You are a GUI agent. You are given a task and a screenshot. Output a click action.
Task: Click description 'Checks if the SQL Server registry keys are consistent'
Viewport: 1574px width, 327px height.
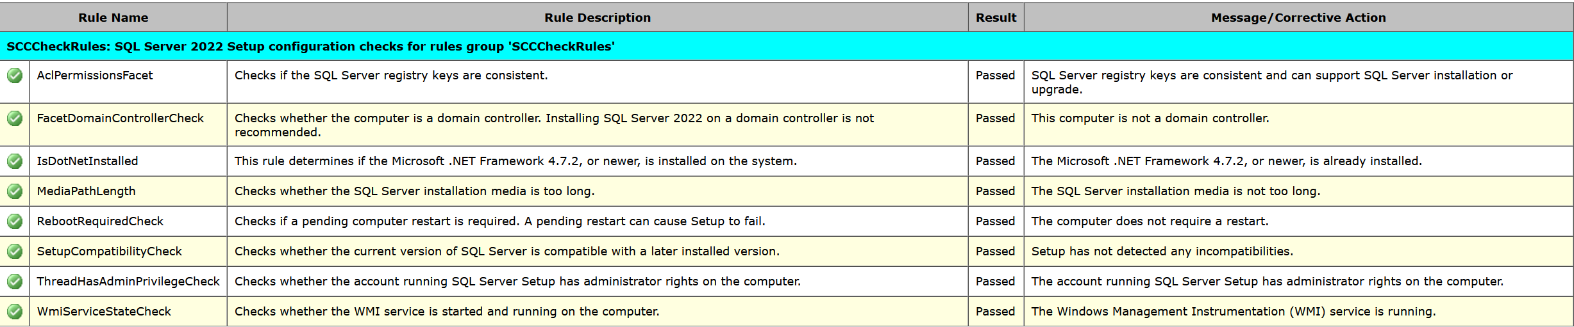[x=391, y=76]
